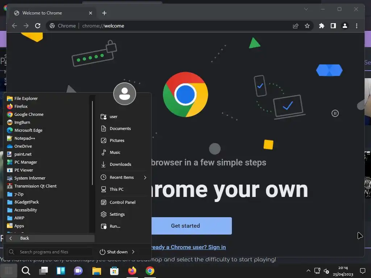Screen dimensions: 371x278
Task: Click the program list scrollbar
Action: pos(92,143)
